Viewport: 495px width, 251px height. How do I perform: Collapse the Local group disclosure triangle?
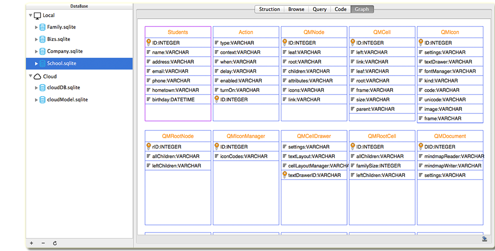(x=31, y=15)
